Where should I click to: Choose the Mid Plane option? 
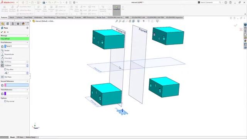coord(2,77)
